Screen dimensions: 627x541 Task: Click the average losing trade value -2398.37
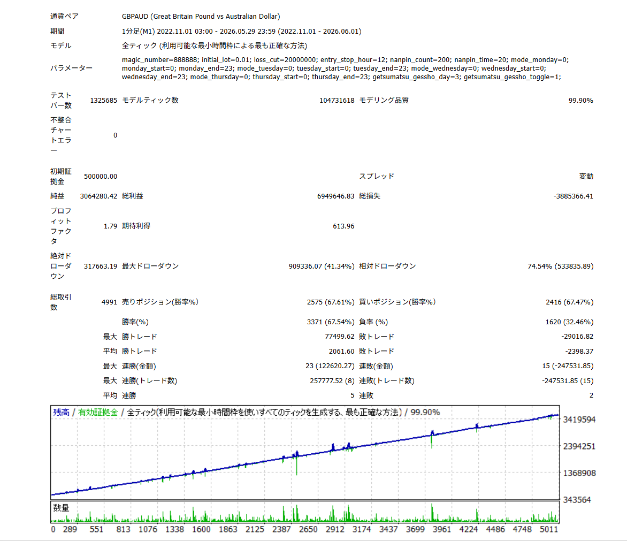tap(579, 352)
